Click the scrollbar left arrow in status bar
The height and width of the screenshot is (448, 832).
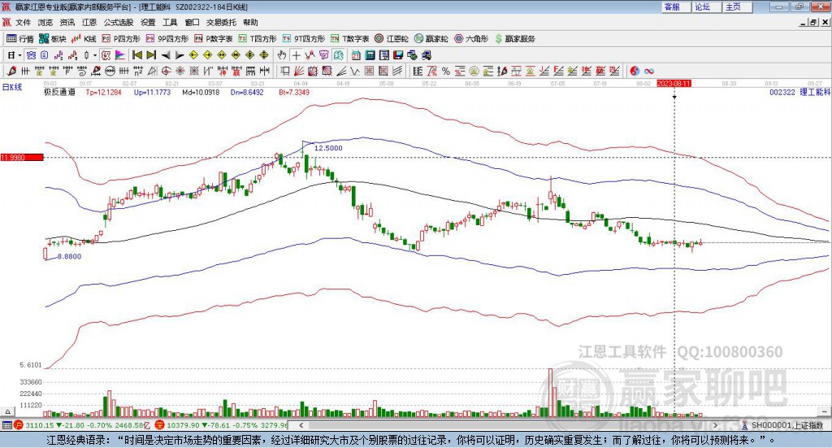point(301,425)
